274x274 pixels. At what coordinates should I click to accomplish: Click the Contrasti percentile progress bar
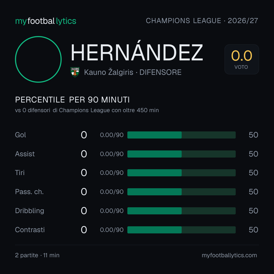tap(181, 230)
